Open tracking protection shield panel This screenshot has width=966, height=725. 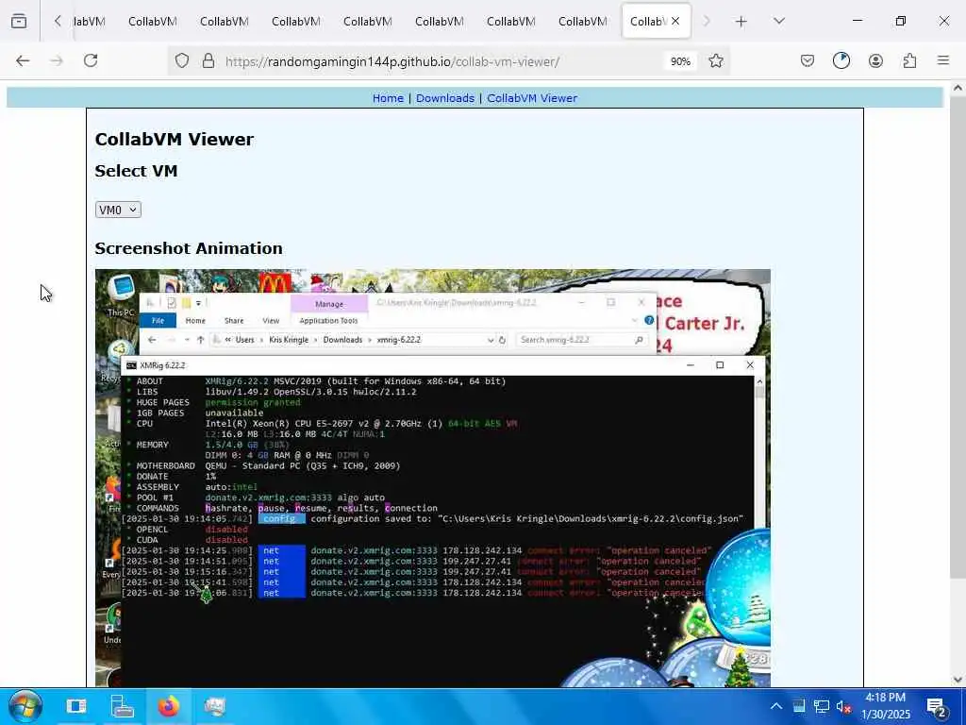coord(182,60)
